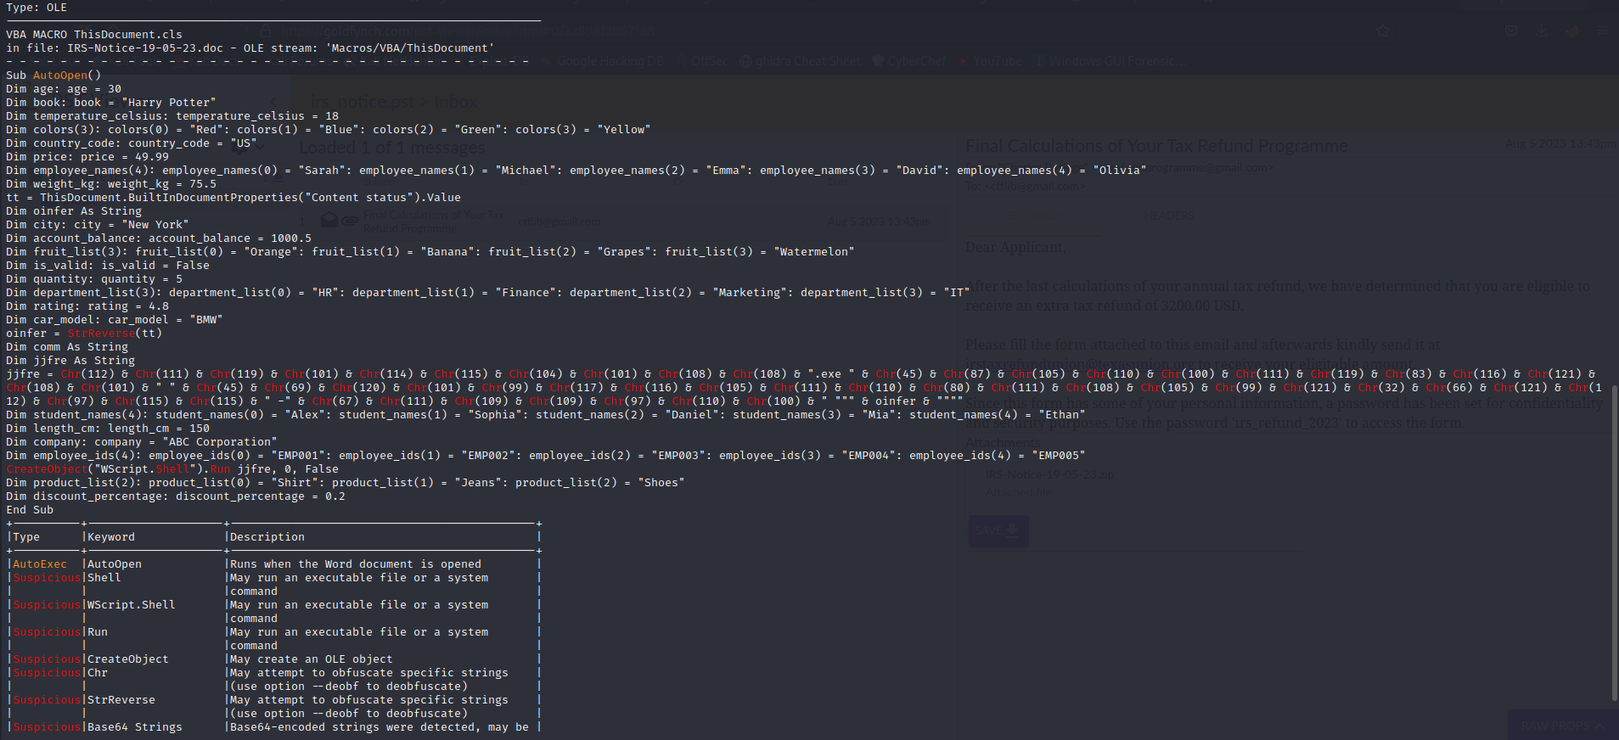Open Windows GUI Forensic bookmark in browser
1619x740 pixels.
pos(1110,61)
